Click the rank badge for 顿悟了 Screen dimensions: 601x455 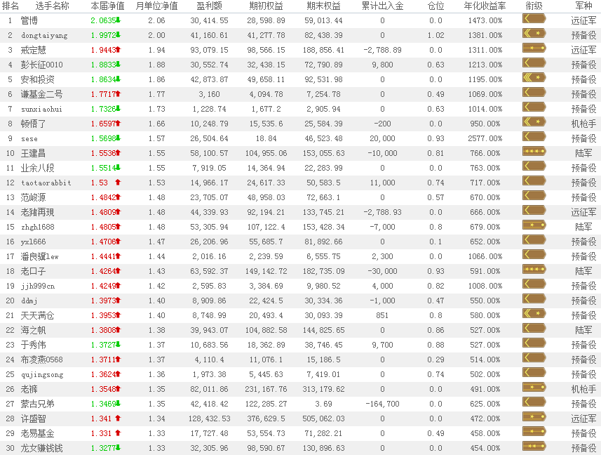[x=534, y=124]
